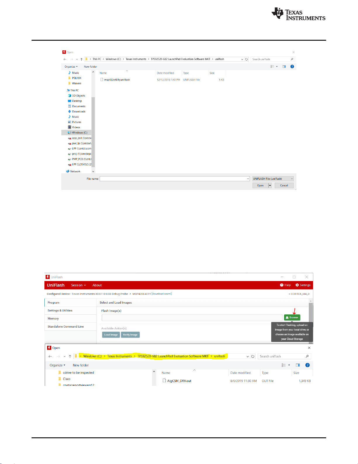This screenshot has width=358, height=464.
Task: Switch to the Settings & Utilities tab
Action: point(70,311)
